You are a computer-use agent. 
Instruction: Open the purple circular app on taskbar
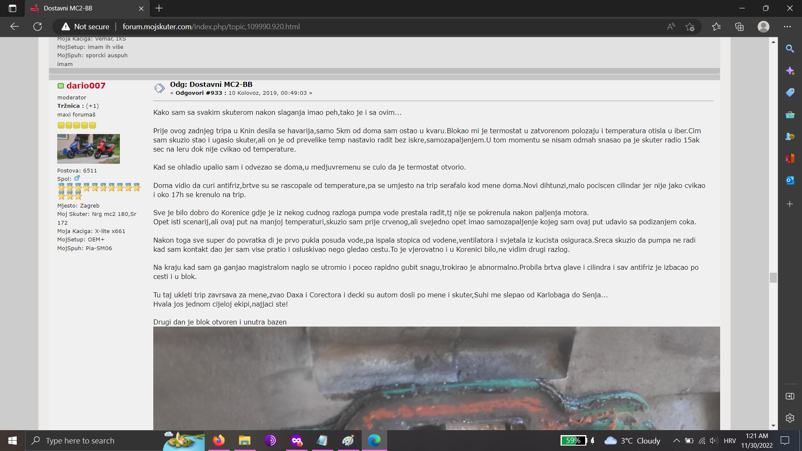tap(270, 441)
